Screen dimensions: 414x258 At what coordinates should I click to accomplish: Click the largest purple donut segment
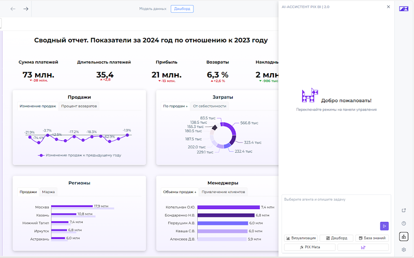(x=230, y=127)
